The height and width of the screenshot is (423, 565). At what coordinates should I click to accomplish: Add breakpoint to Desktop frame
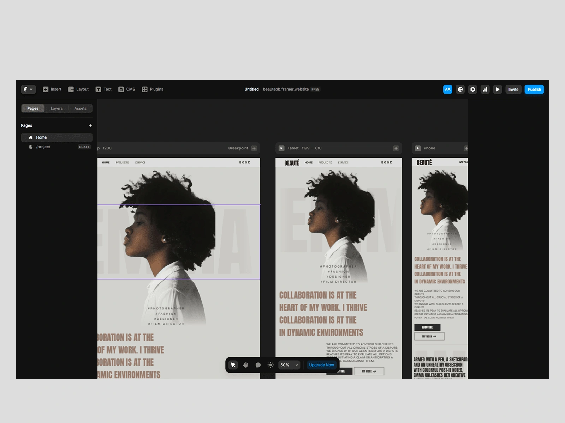(x=254, y=148)
